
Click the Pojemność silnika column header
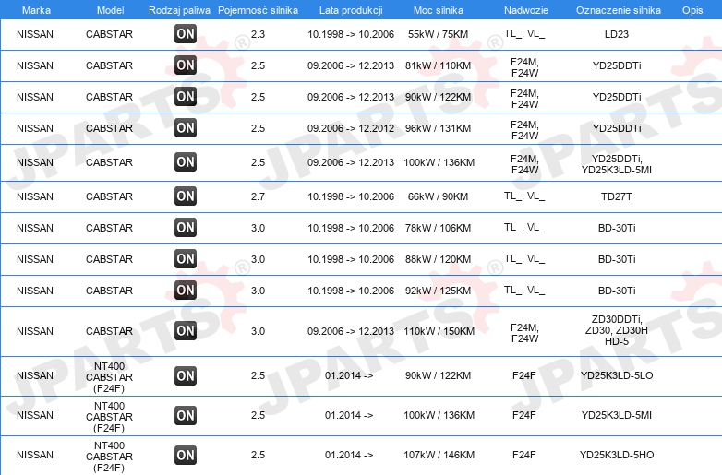[258, 10]
